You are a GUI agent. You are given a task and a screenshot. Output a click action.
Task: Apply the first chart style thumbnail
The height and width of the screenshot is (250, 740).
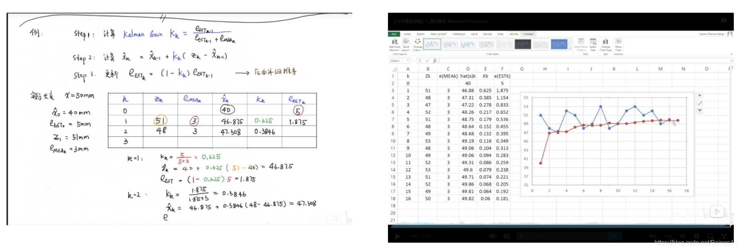pyautogui.click(x=432, y=45)
